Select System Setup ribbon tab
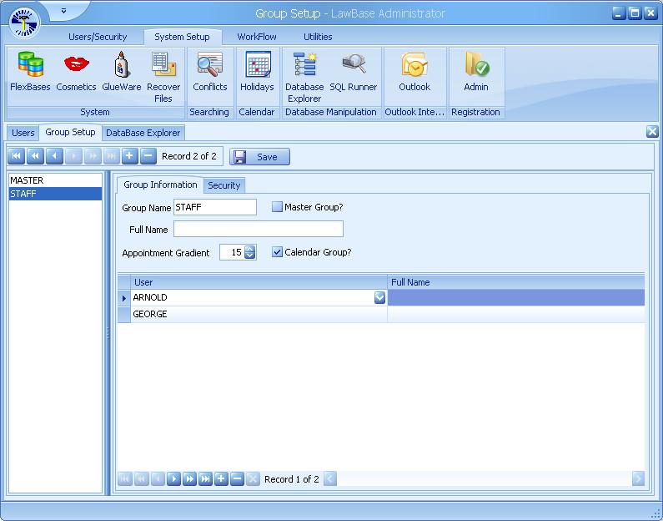663x521 pixels. [183, 37]
